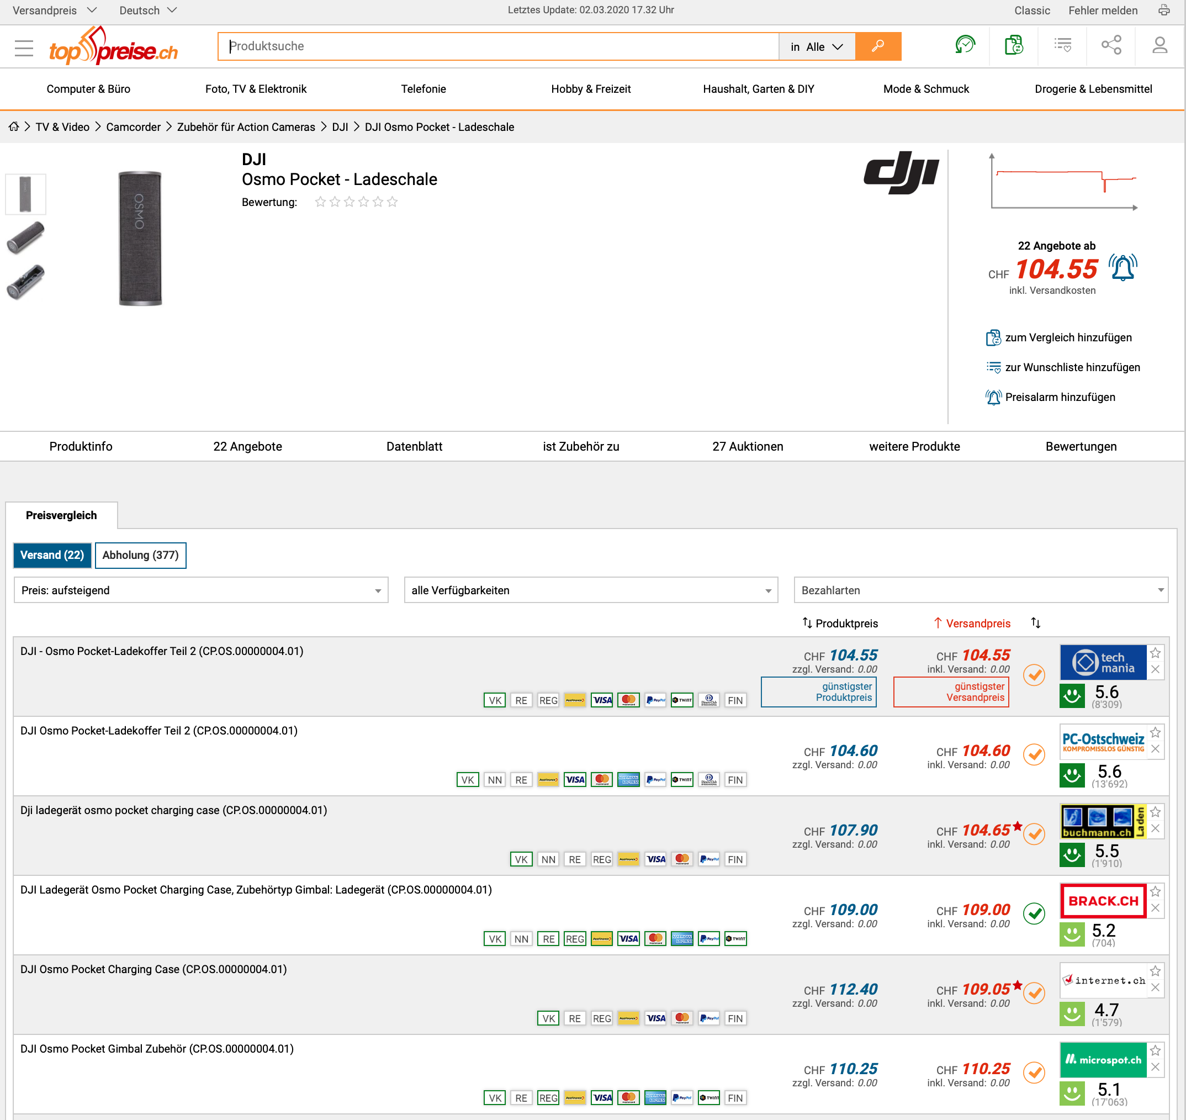Screen dimensions: 1186x1120
Task: Expand the 'Preis: aufsteigend' sort dropdown
Action: [x=200, y=590]
